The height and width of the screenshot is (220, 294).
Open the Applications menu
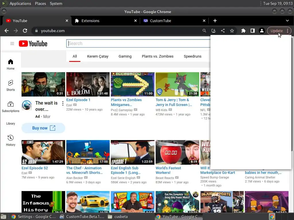[x=20, y=3]
